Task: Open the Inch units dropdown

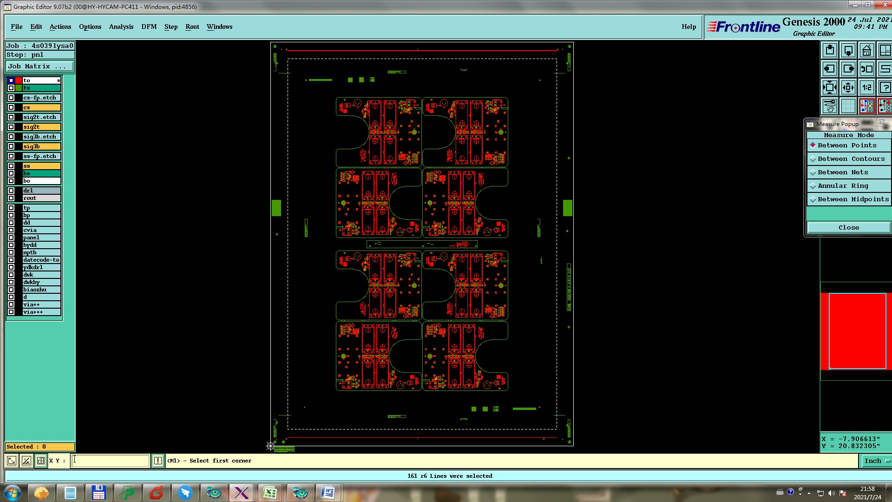Action: [x=876, y=461]
